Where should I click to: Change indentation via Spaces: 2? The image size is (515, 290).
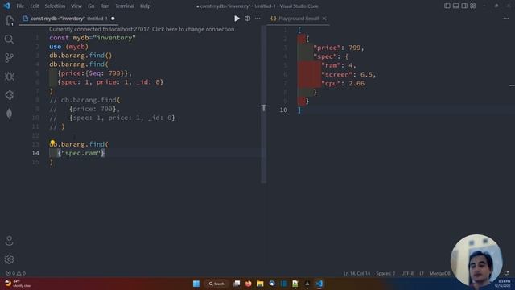coord(385,273)
